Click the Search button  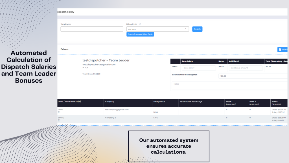[197, 29]
